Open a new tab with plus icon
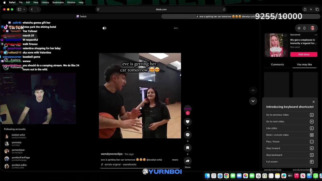 point(311,9)
